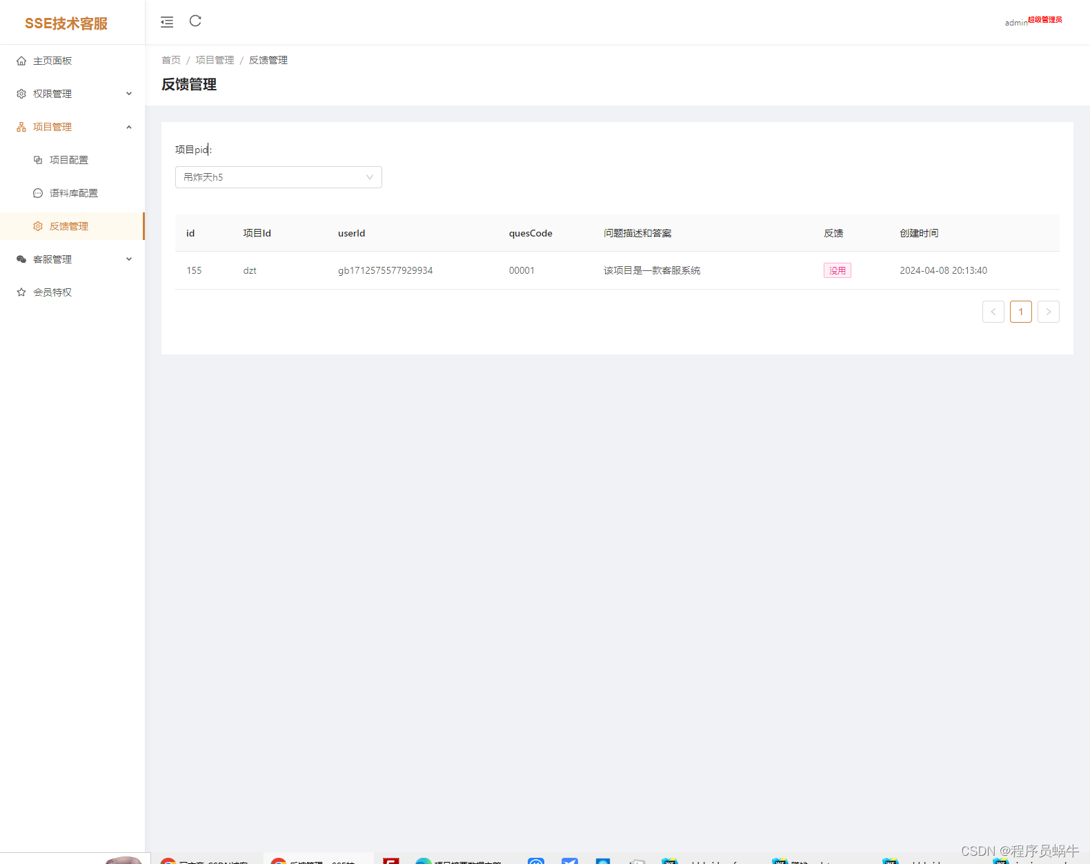Go to the 语料库配置 submenu item
Image resolution: width=1090 pixels, height=864 pixels.
click(x=72, y=193)
